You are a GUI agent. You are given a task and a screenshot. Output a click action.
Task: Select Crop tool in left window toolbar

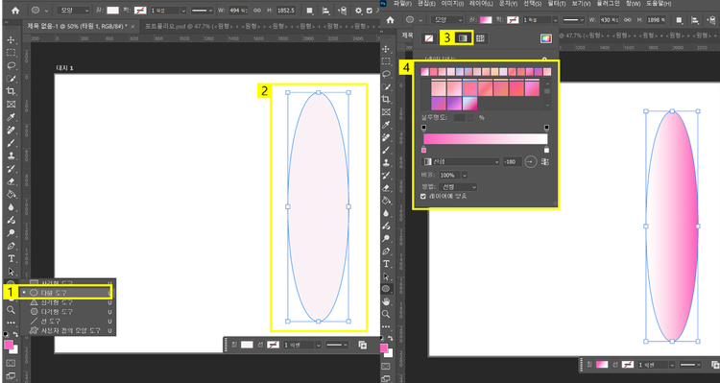pos(11,91)
